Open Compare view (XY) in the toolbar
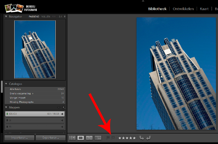This screenshot has height=144, width=218. click(89, 138)
